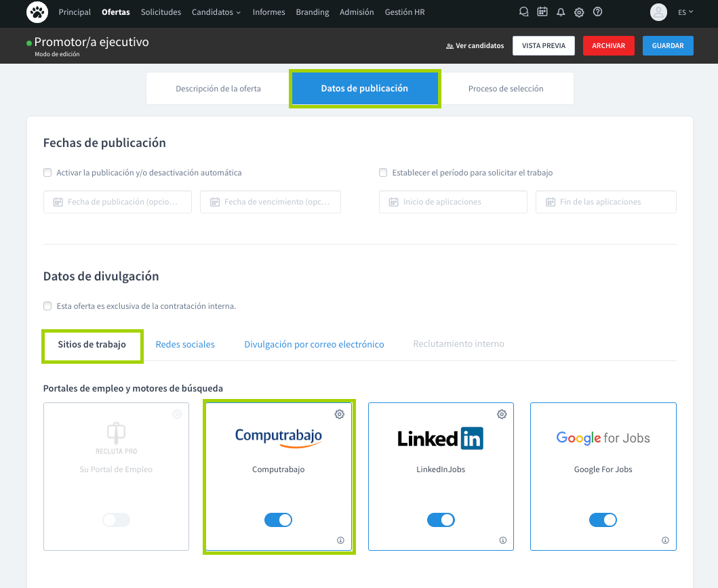This screenshot has width=718, height=588.
Task: Check the internal hiring exclusive checkbox
Action: [x=47, y=306]
